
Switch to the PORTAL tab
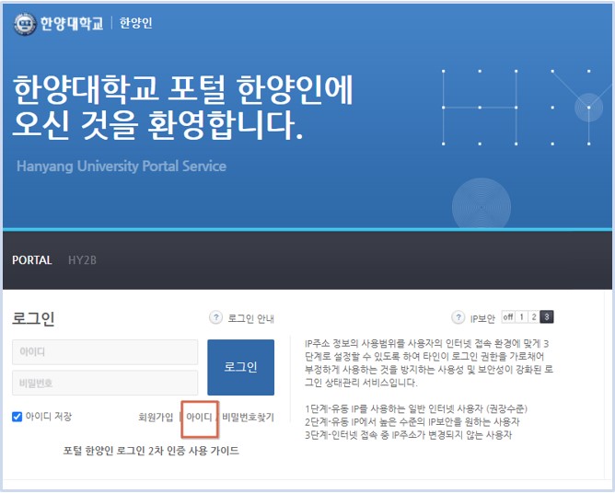pyautogui.click(x=32, y=260)
